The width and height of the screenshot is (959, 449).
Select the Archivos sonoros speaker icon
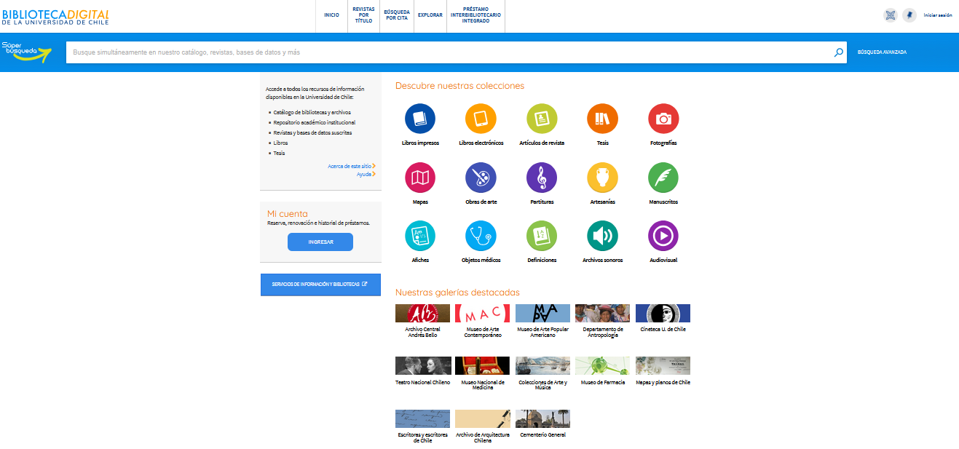pos(602,235)
